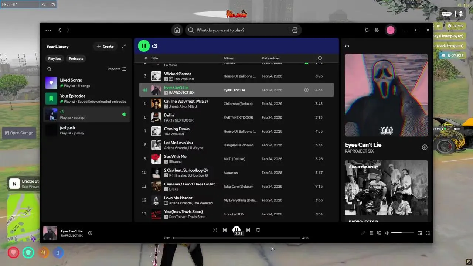Open the miniplayer
This screenshot has width=473, height=266.
(x=420, y=233)
